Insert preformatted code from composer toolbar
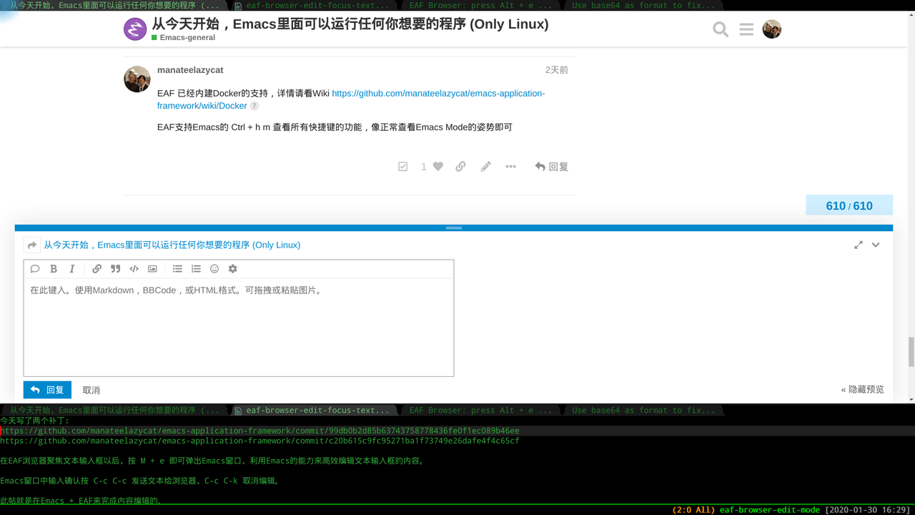The width and height of the screenshot is (915, 515). [x=134, y=269]
